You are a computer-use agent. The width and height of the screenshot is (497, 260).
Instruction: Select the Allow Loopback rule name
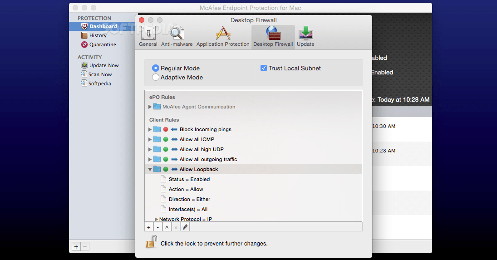(199, 169)
